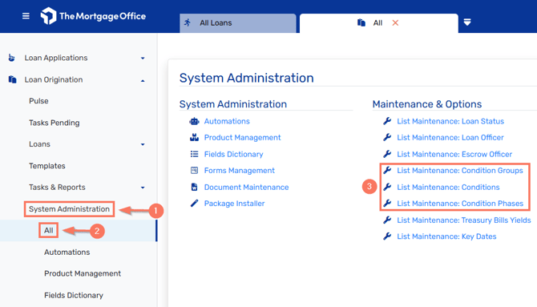Click The Mortgage Office logo
Viewport: 537px width, 307px height.
tap(93, 16)
